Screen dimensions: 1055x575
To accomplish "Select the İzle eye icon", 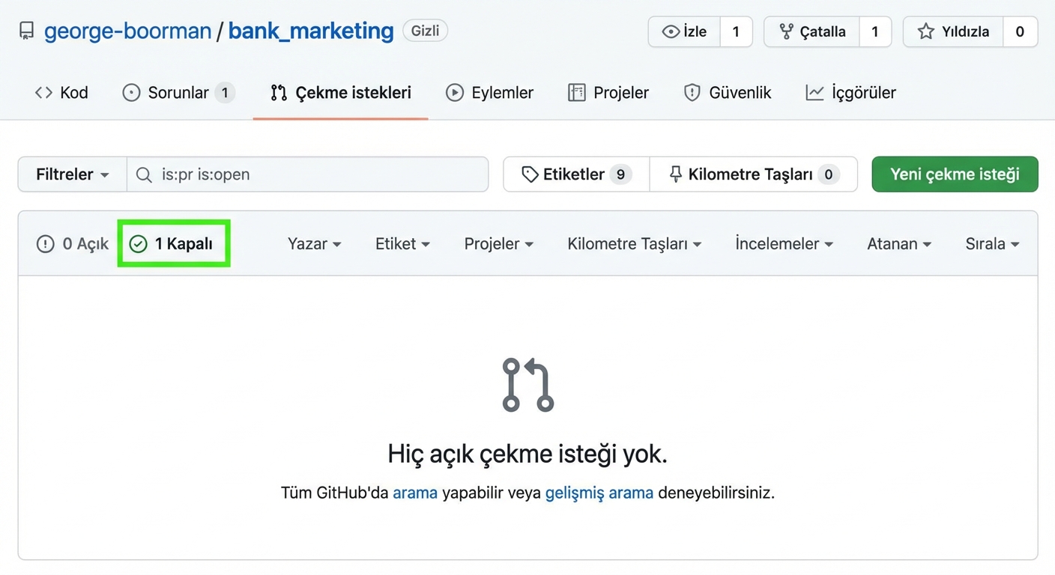I will [x=672, y=31].
